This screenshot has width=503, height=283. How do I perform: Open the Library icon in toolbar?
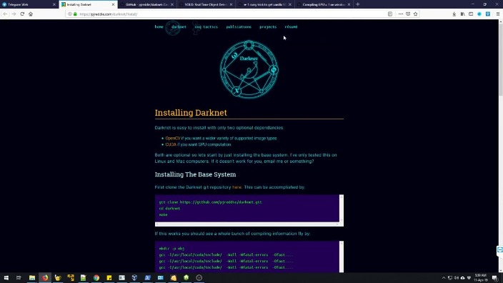coord(462,14)
